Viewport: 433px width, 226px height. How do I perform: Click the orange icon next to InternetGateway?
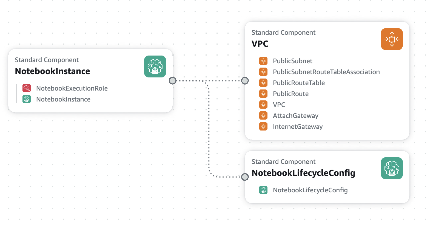[263, 126]
